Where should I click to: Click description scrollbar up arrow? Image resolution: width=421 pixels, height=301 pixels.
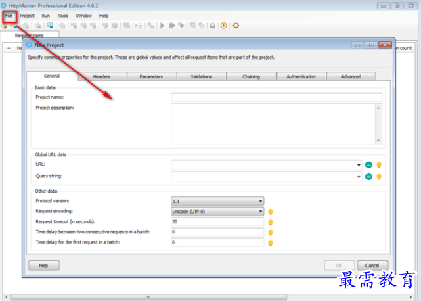(x=378, y=108)
